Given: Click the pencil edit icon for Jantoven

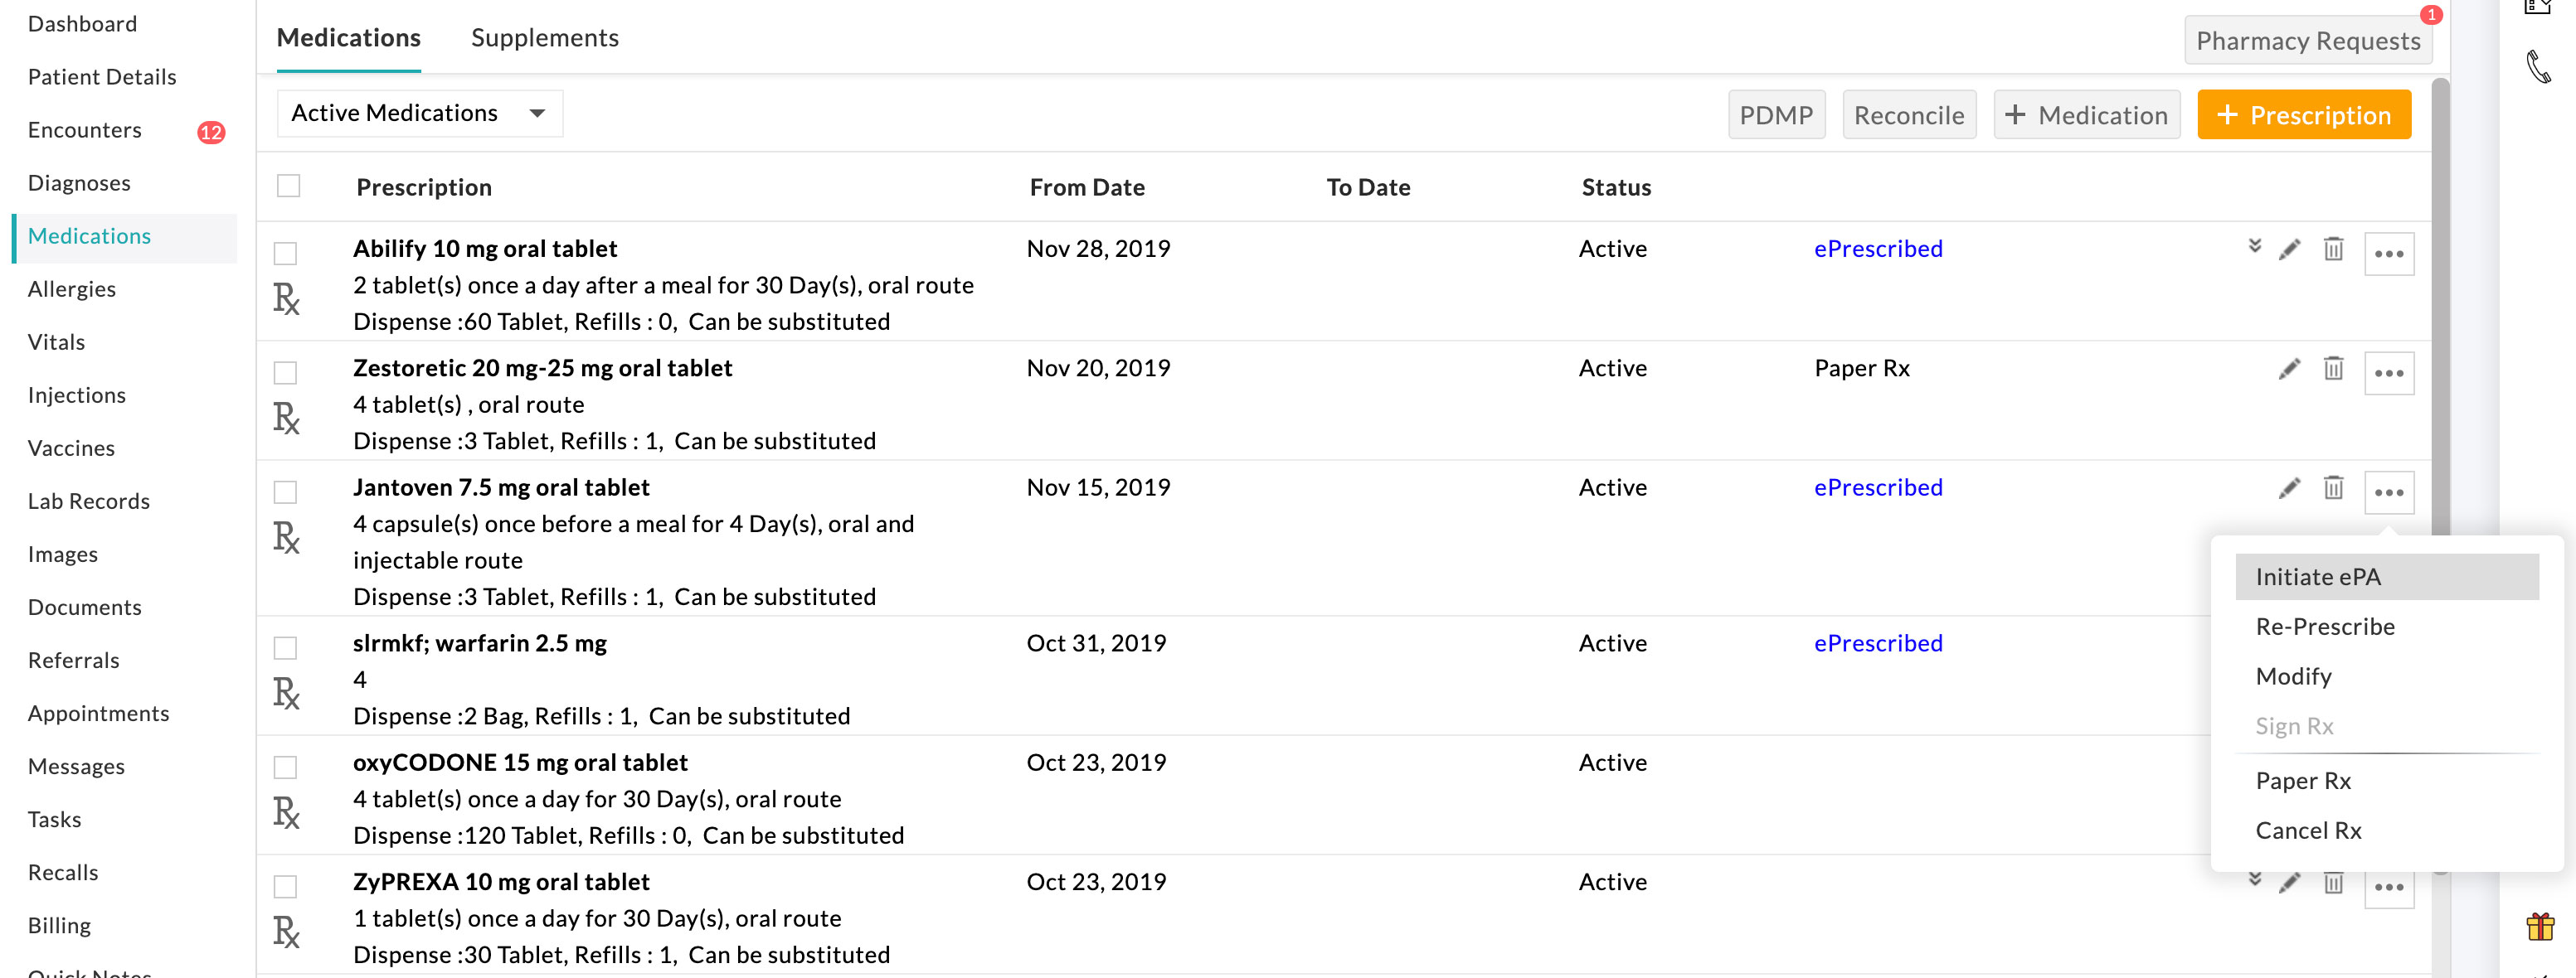Looking at the screenshot, I should click(x=2289, y=488).
